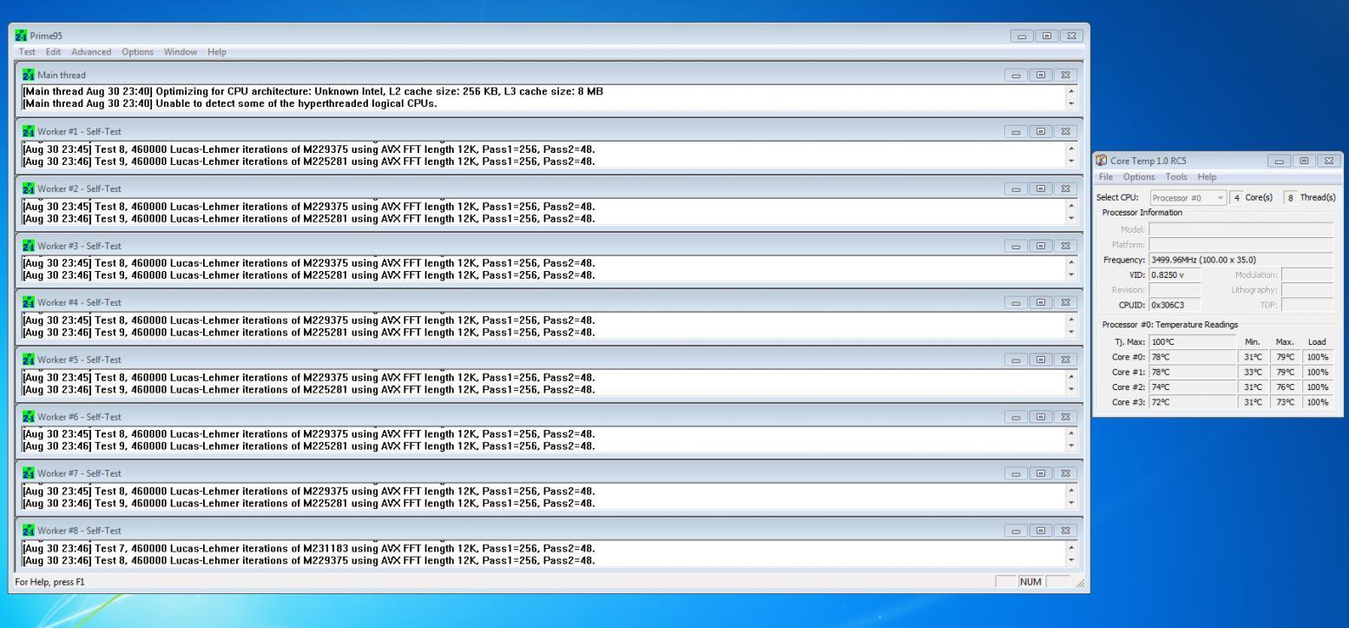Click the Worker #1 window icon
The width and height of the screenshot is (1349, 628).
[x=29, y=131]
